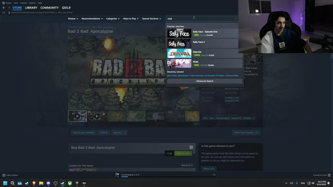Open the DAWNSTONE developer link
The height and width of the screenshot is (187, 333).
(x=232, y=98)
